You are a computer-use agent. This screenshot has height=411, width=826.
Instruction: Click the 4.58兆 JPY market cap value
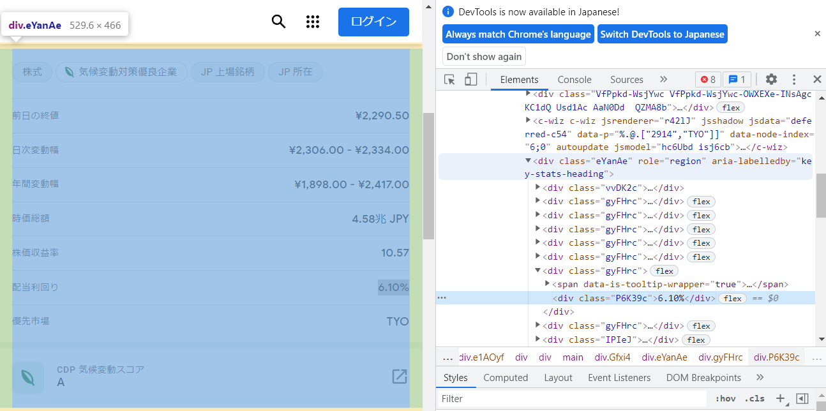pyautogui.click(x=380, y=218)
